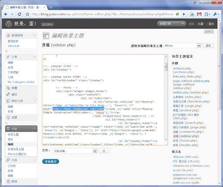Open iNove theme options menu item

click(x=17, y=154)
